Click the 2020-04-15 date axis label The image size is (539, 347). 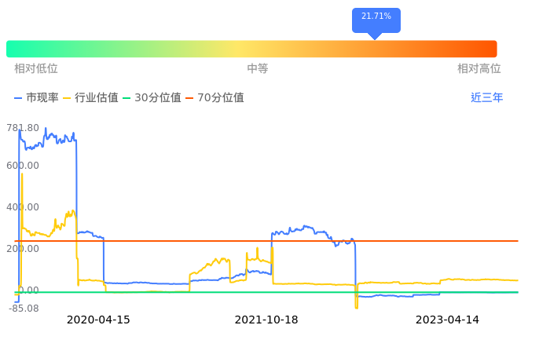[98, 320]
